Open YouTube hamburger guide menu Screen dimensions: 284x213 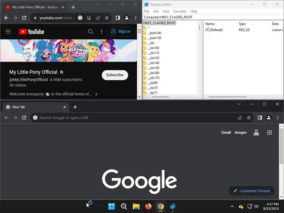8,32
